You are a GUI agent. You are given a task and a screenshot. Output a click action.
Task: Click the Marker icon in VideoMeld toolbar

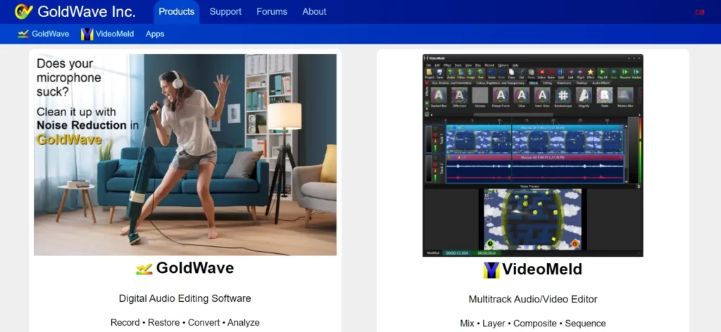[637, 73]
